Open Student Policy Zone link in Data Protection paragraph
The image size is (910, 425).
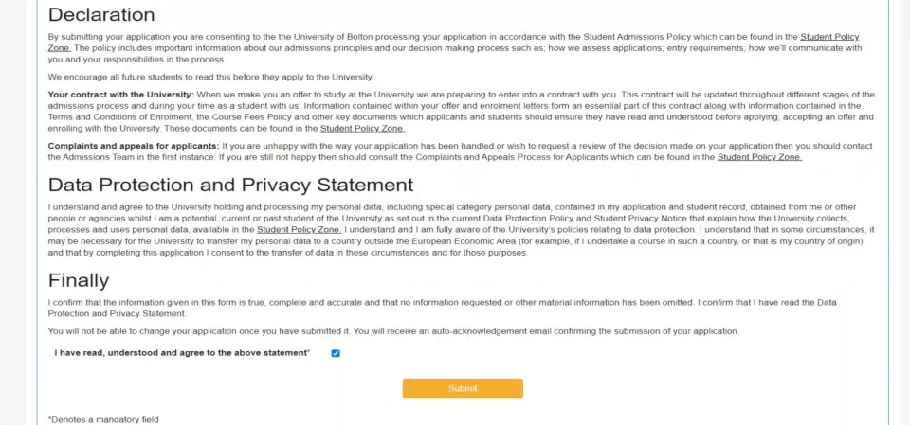pos(299,229)
